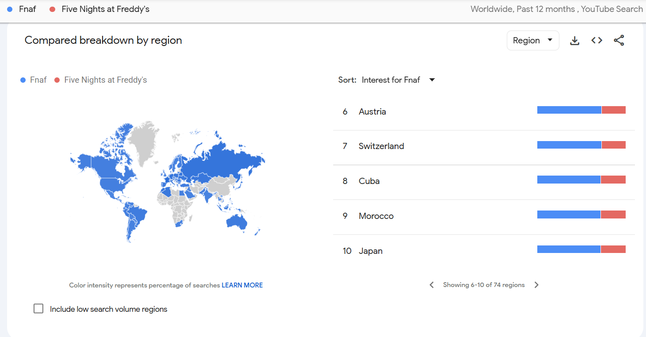Click Switzerland's red bar segment
Screen dimensions: 646x337
pyautogui.click(x=614, y=145)
